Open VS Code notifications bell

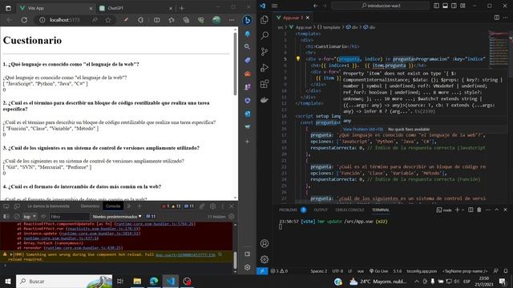506,271
